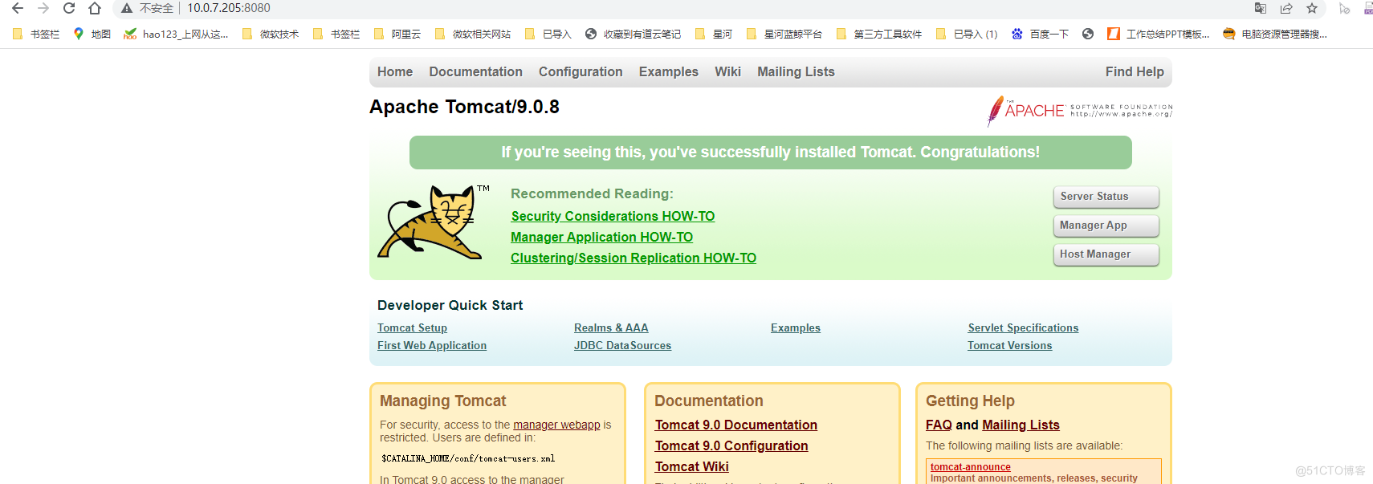Open the translate page icon
This screenshot has height=484, width=1373.
pos(1261,8)
